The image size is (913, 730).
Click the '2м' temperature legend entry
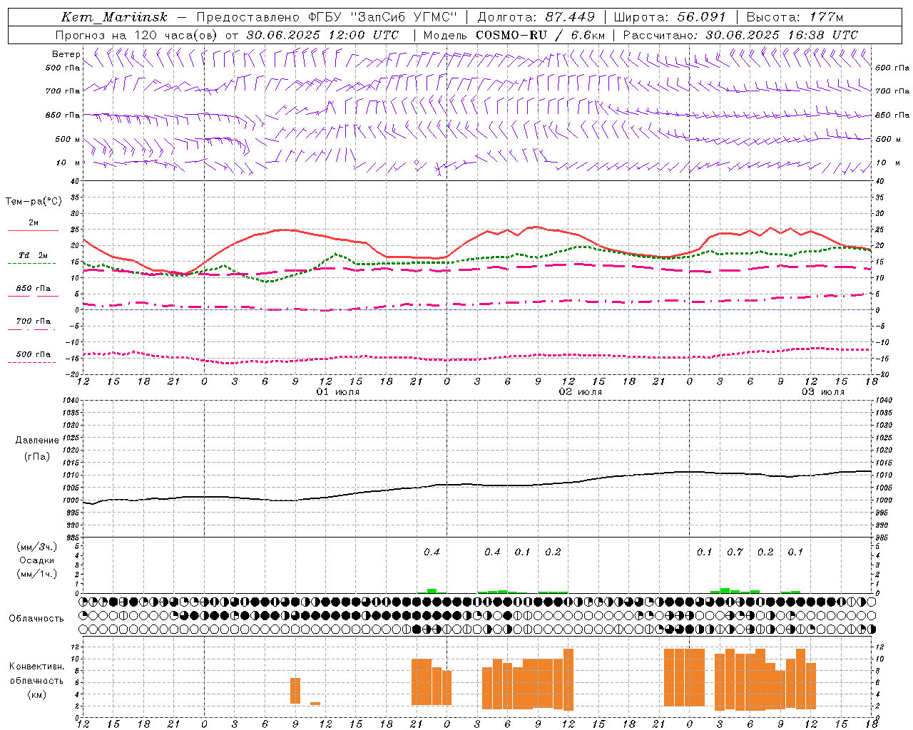pos(34,223)
